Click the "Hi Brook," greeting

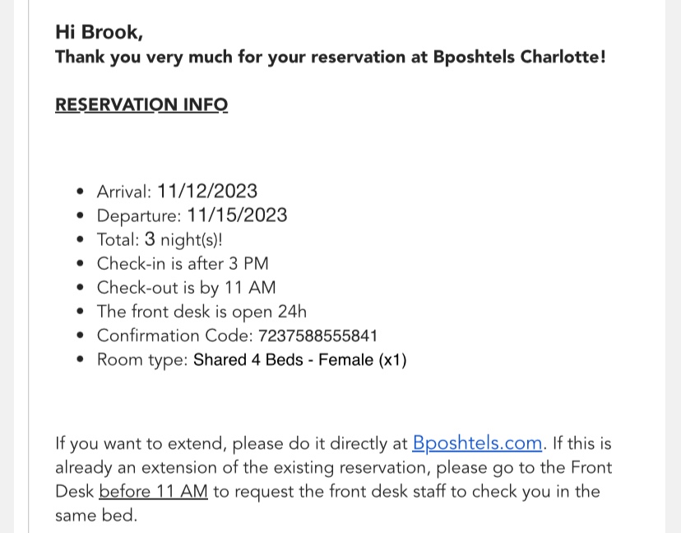pyautogui.click(x=99, y=32)
